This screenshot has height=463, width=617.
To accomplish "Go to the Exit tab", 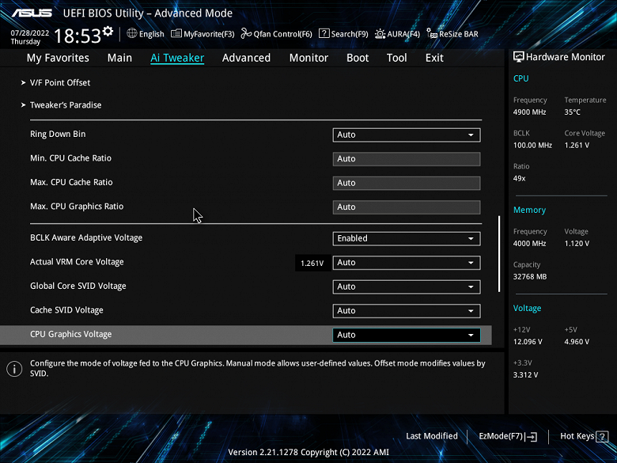I will pos(434,58).
